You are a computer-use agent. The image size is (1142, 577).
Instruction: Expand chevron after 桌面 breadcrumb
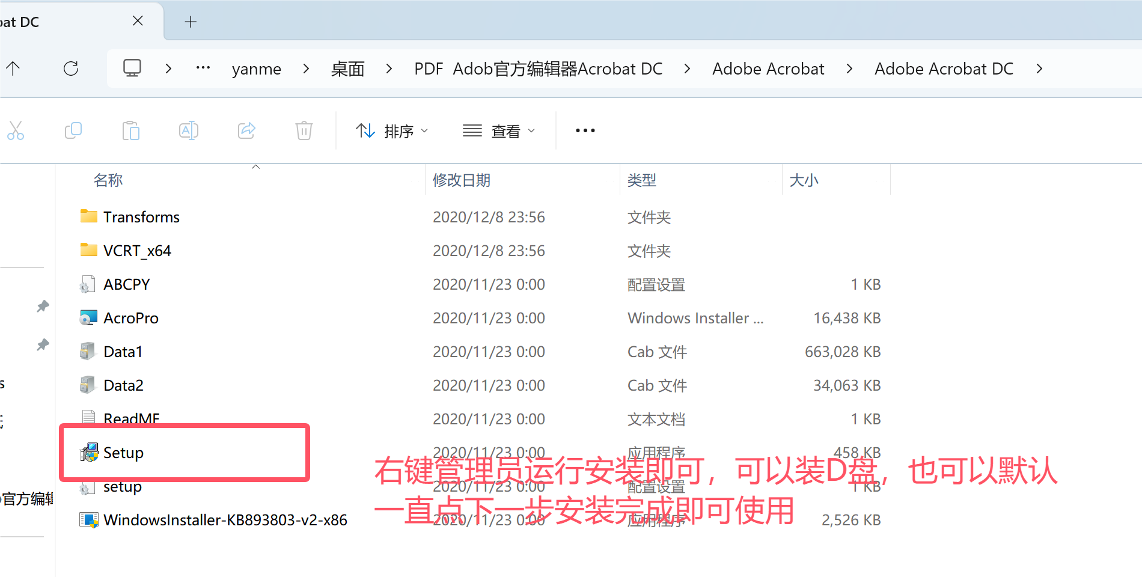(389, 69)
